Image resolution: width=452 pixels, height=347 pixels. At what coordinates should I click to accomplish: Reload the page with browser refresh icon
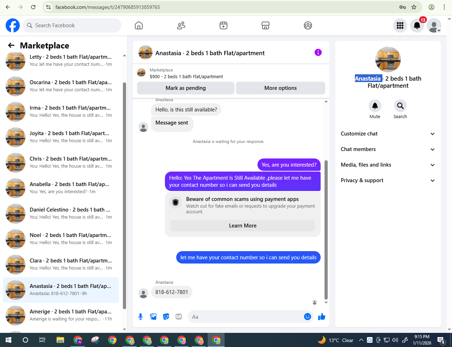[x=33, y=7]
